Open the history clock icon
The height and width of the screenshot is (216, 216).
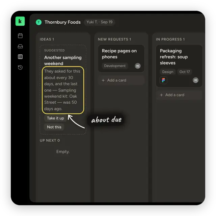(20, 67)
